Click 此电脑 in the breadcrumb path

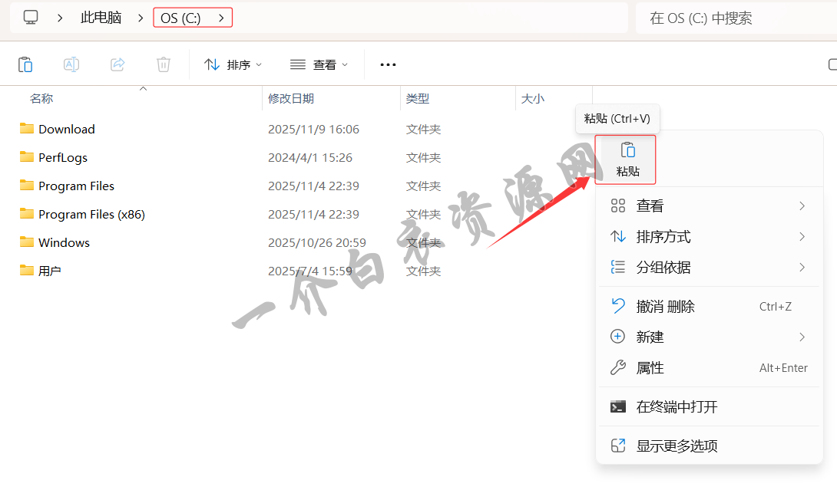pyautogui.click(x=101, y=18)
